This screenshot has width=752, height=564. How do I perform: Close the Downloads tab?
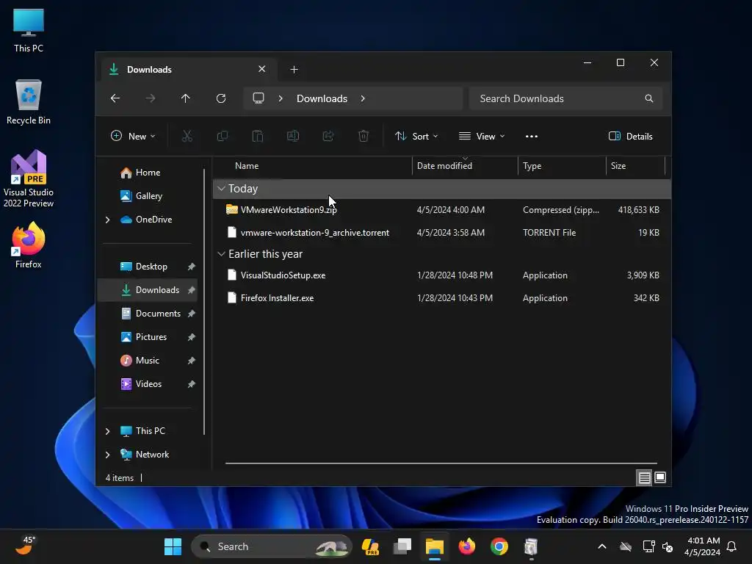[x=262, y=69]
